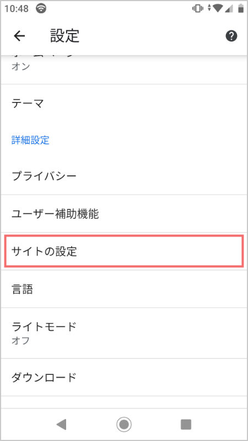Tap the 10:48 clock in status bar
This screenshot has width=248, height=441.
[17, 9]
